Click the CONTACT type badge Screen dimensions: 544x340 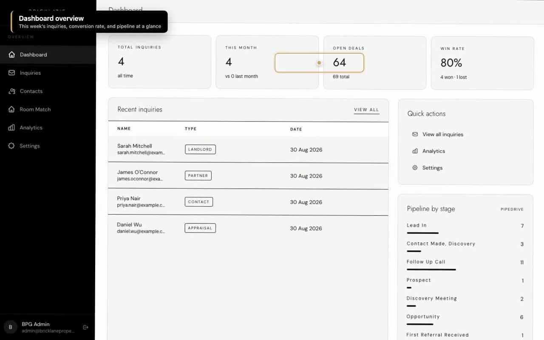pyautogui.click(x=198, y=202)
